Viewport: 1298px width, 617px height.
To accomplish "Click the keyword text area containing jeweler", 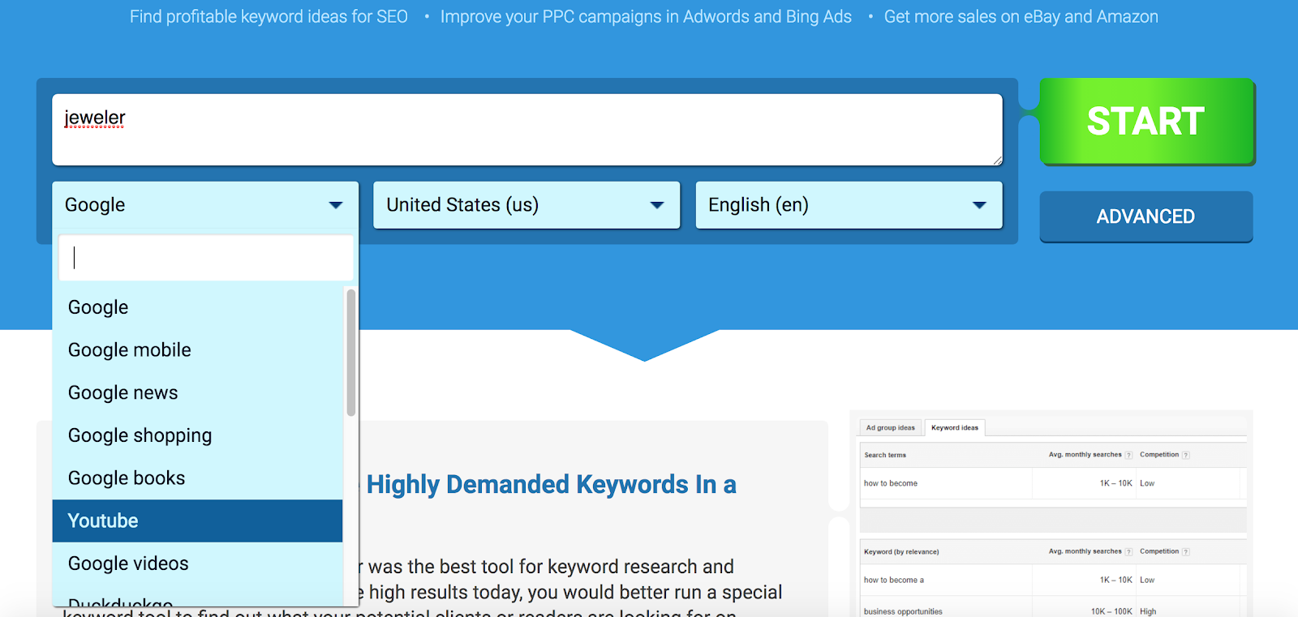I will coord(527,130).
